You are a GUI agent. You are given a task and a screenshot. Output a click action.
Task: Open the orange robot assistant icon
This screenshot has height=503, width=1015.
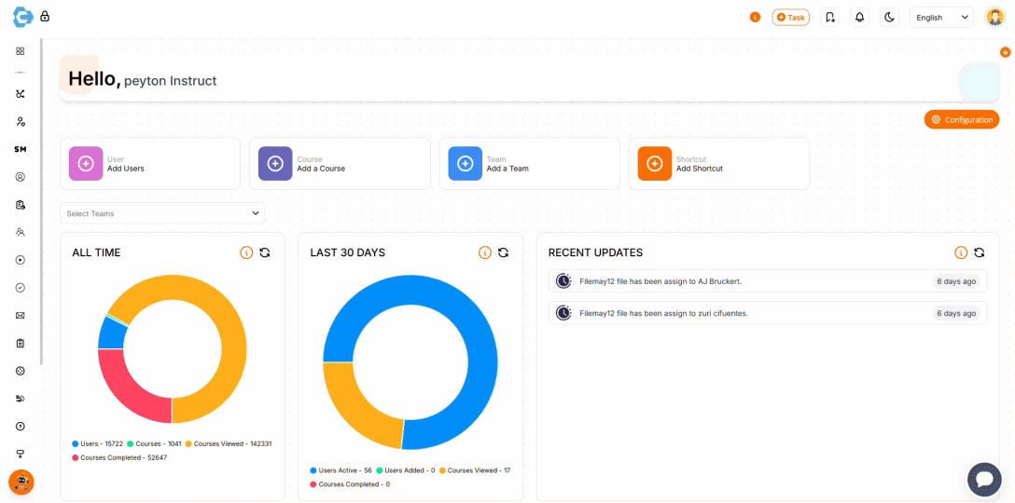coord(21,481)
